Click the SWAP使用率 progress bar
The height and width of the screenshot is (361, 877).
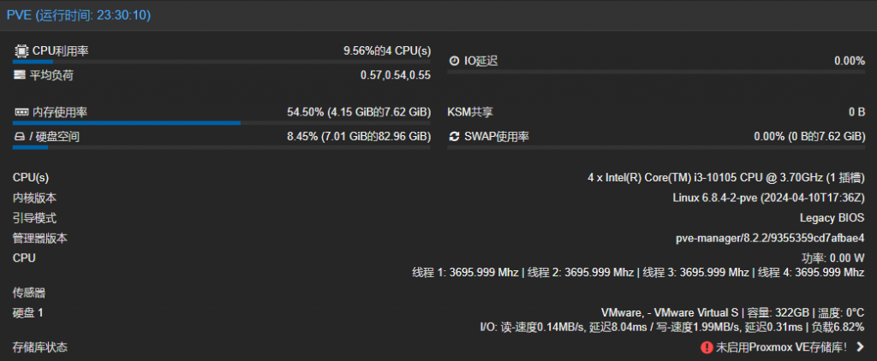tap(657, 147)
